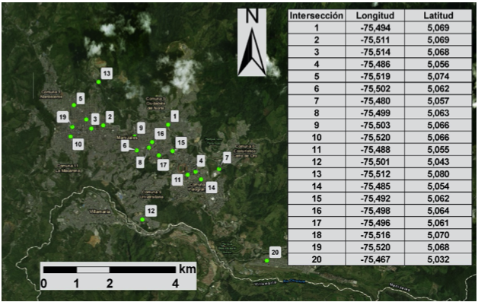Click the green marker for intersection 13
478x302 pixels.
click(98, 81)
